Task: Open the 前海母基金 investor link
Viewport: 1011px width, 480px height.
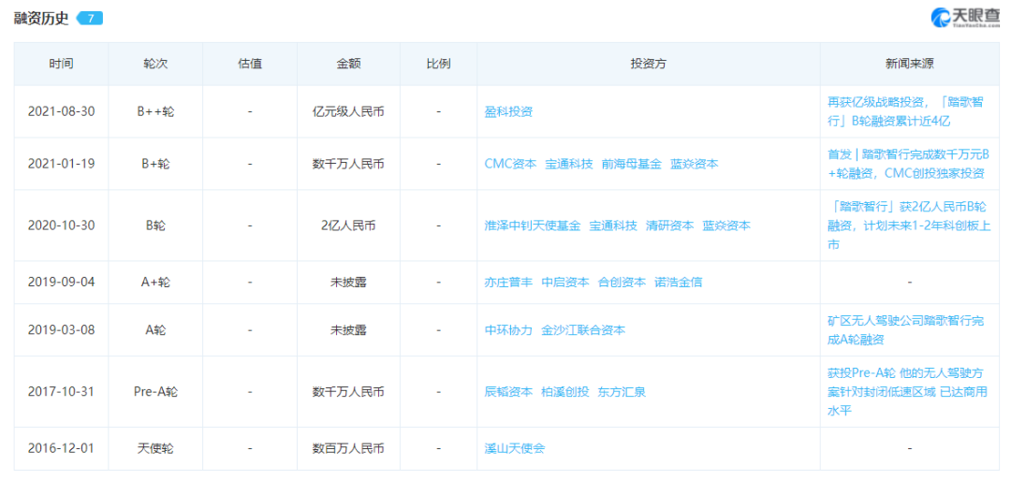Action: (631, 164)
